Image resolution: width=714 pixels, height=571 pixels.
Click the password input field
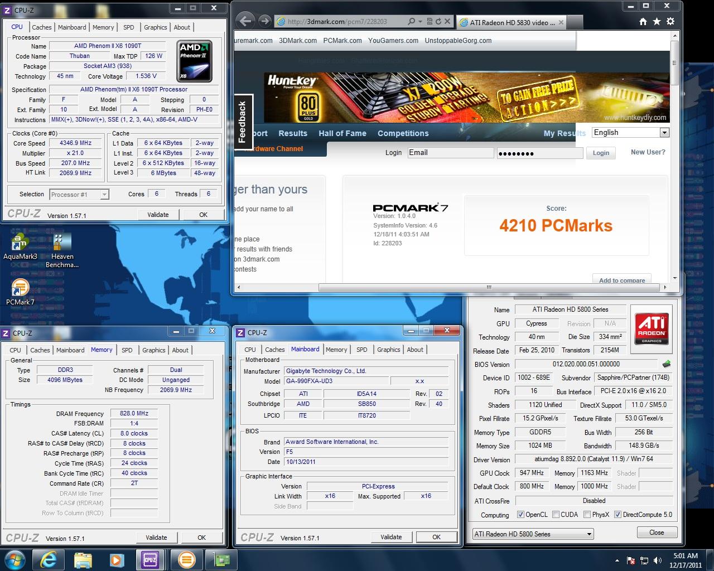coord(540,153)
